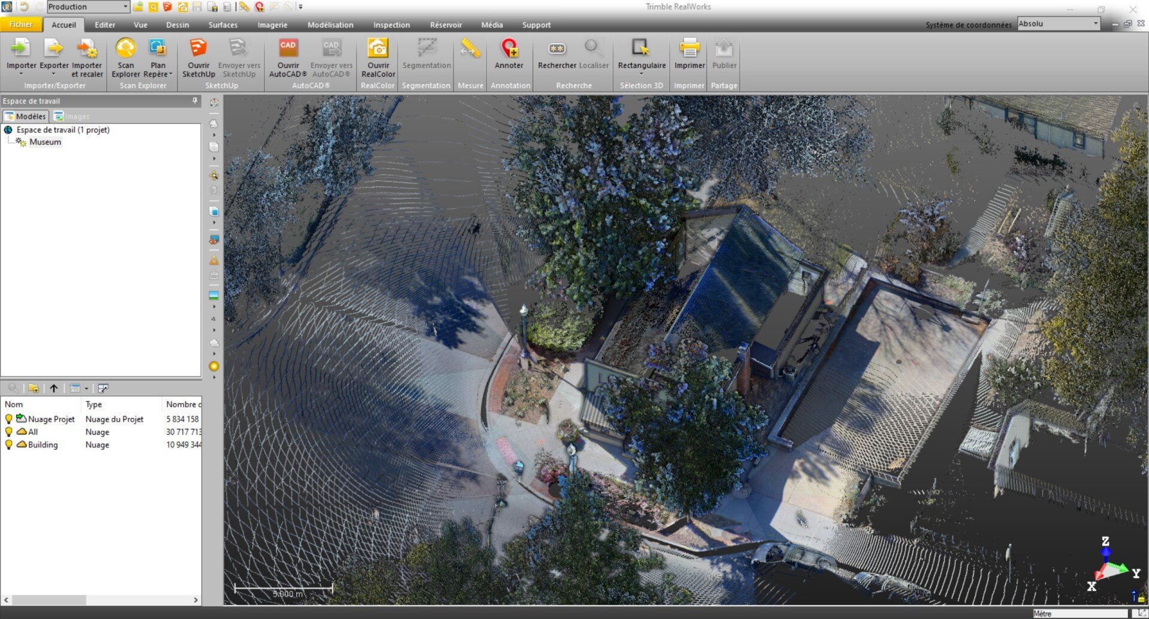
Task: Click the Rechercher search icon
Action: (x=557, y=49)
